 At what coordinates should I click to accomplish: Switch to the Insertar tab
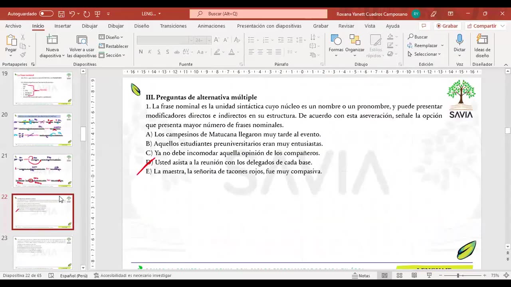click(x=63, y=26)
